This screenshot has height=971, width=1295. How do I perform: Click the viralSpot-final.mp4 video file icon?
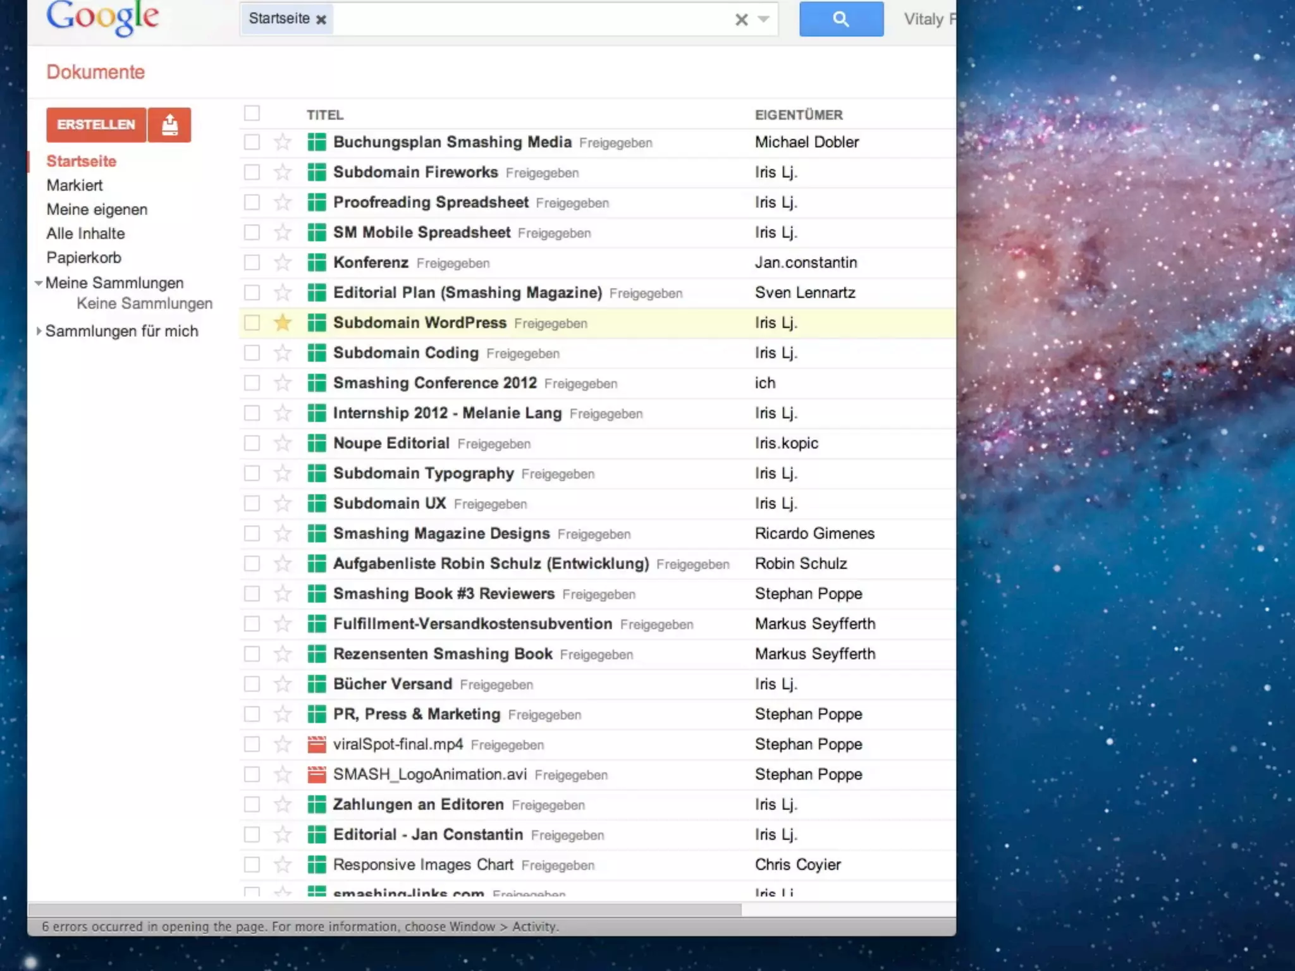tap(316, 745)
